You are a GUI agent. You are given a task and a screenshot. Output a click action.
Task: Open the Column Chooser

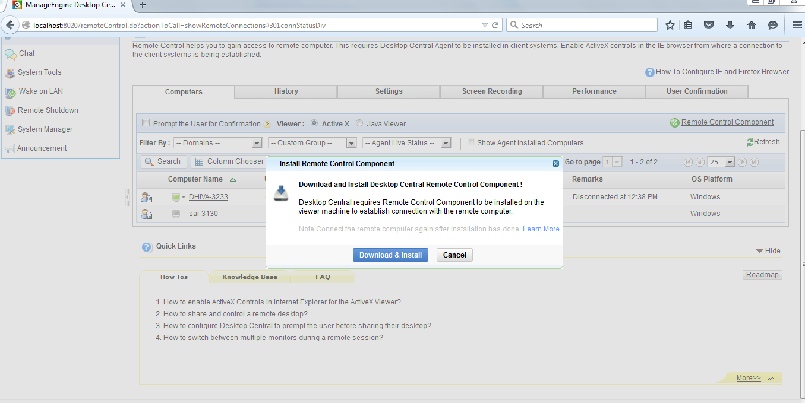(229, 161)
